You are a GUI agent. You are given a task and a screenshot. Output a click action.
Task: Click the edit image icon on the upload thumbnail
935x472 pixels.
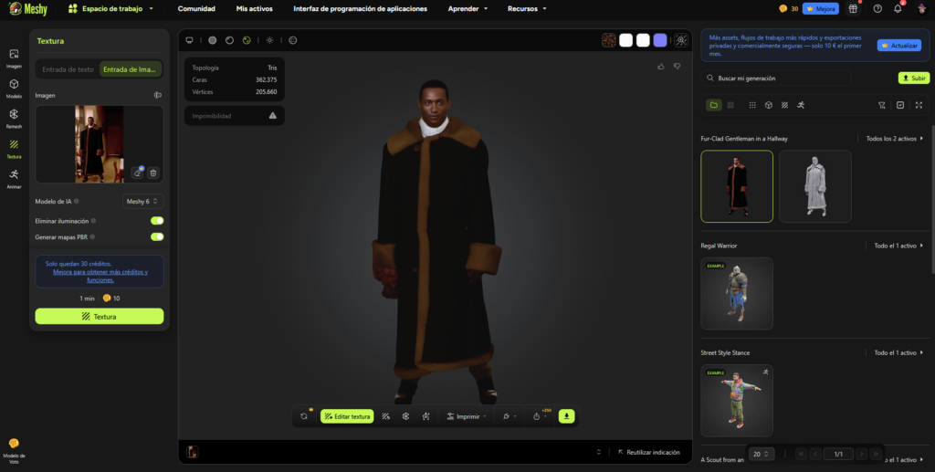coord(138,173)
